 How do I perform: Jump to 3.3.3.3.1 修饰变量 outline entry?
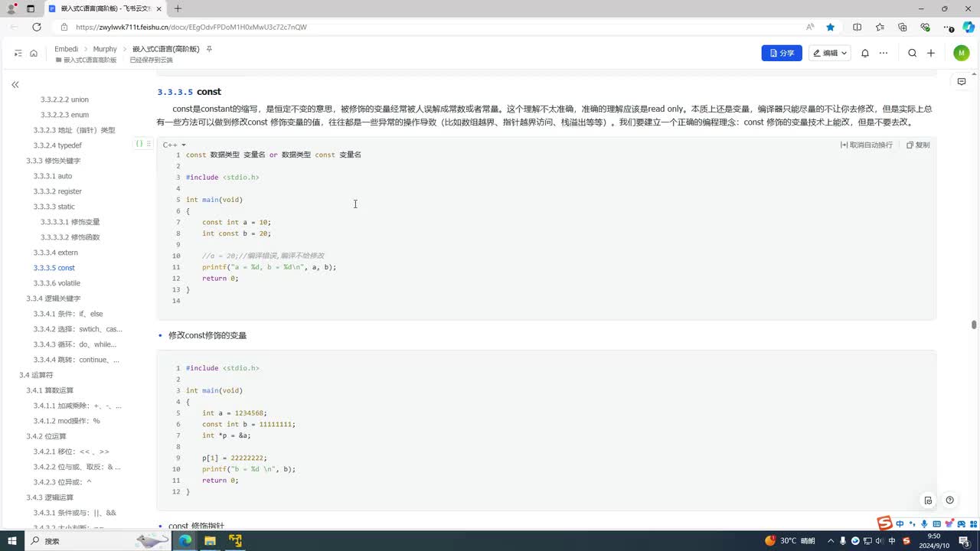pos(70,222)
